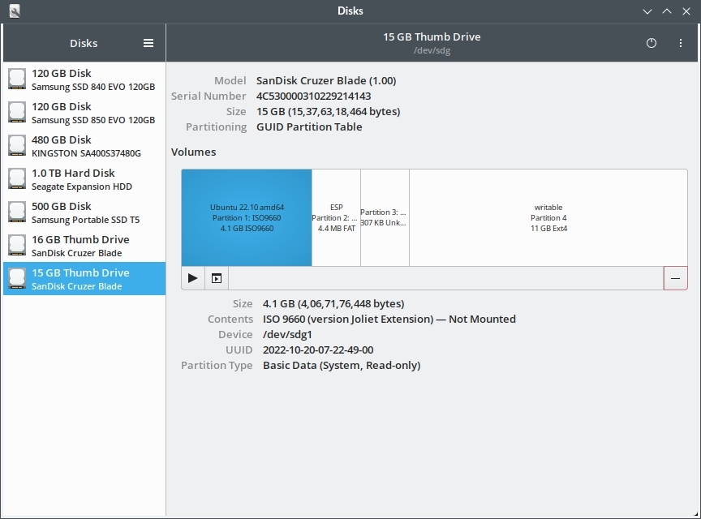Viewport: 701px width, 519px height.
Task: Mount the selected partition with play button
Action: pos(192,278)
